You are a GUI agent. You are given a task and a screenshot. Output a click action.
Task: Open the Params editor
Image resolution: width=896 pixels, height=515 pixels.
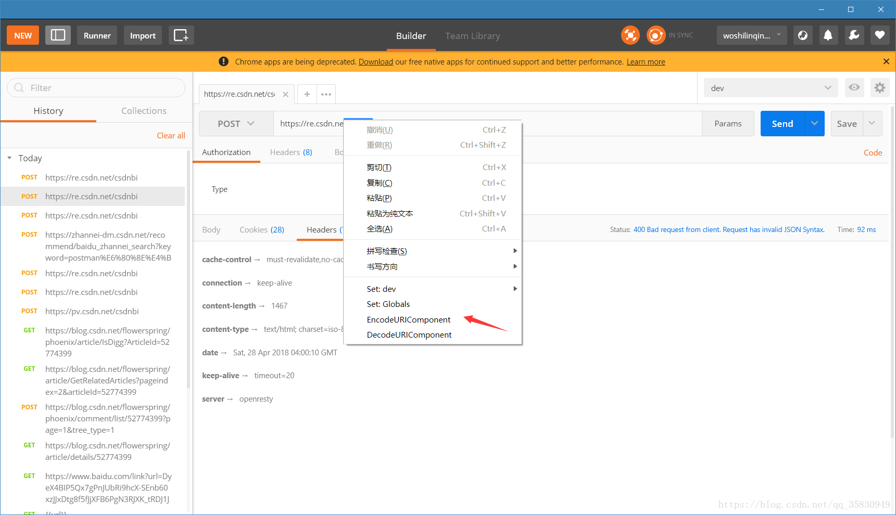pyautogui.click(x=728, y=124)
